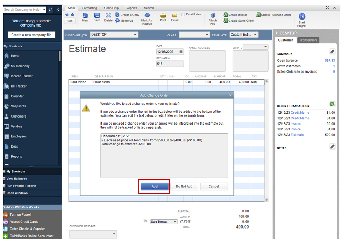The height and width of the screenshot is (239, 349).
Task: Click Add in the Add Change Order dialog
Action: (154, 187)
